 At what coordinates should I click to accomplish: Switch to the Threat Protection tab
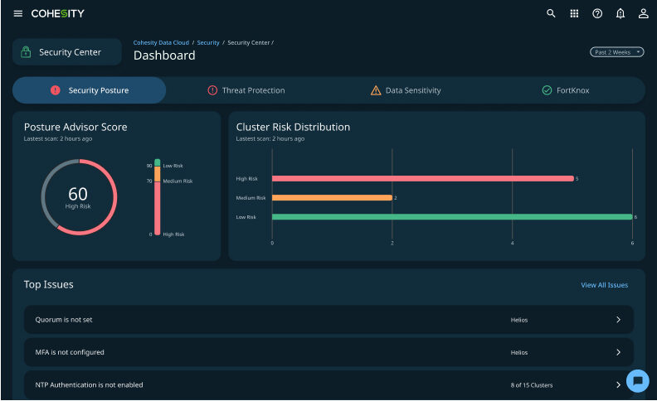click(246, 90)
